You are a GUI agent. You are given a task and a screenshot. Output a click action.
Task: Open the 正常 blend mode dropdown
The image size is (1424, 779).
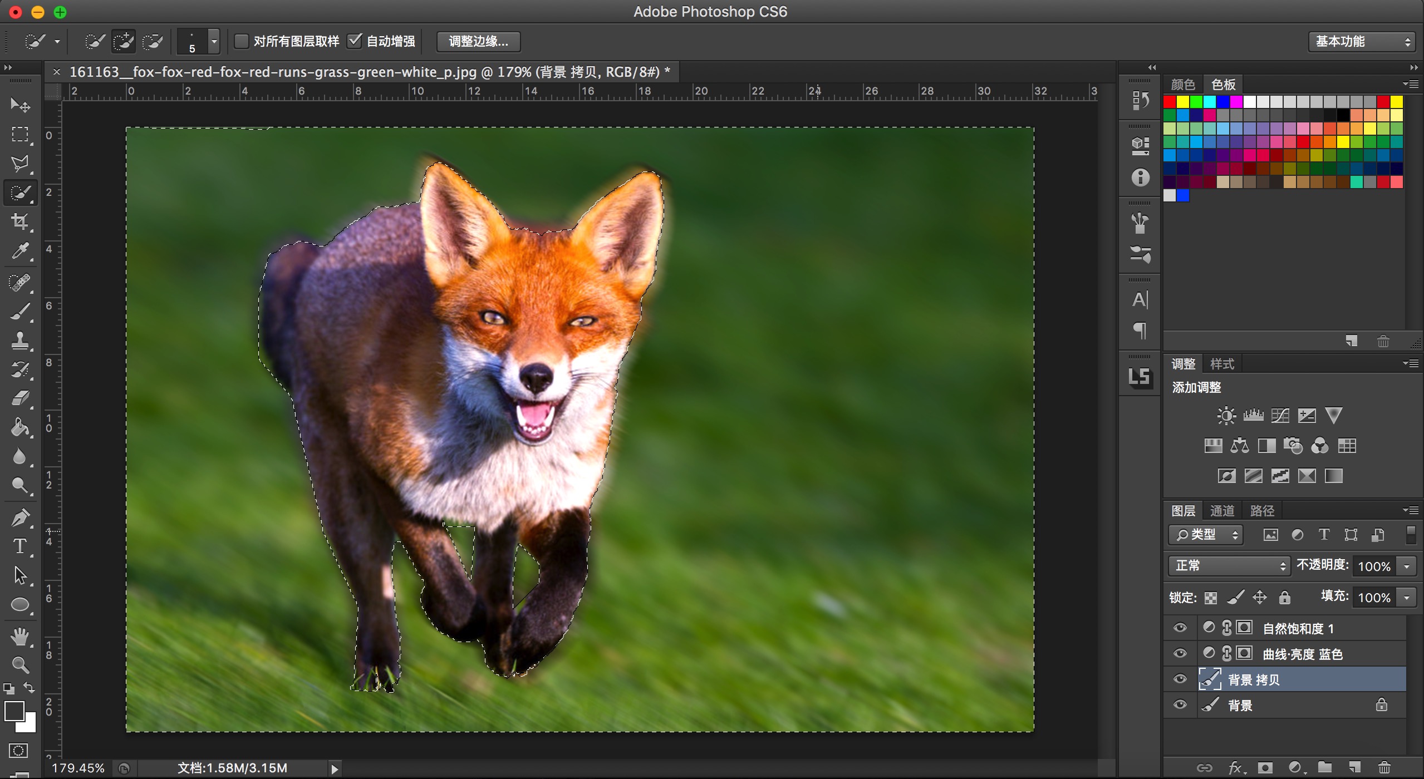pyautogui.click(x=1229, y=566)
